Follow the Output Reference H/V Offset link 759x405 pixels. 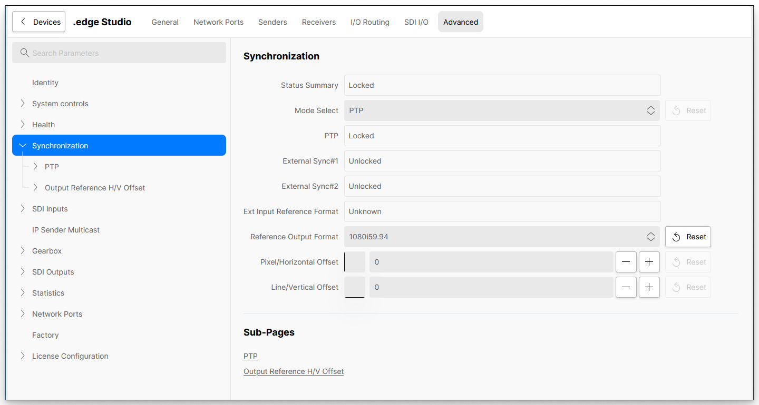click(x=293, y=371)
